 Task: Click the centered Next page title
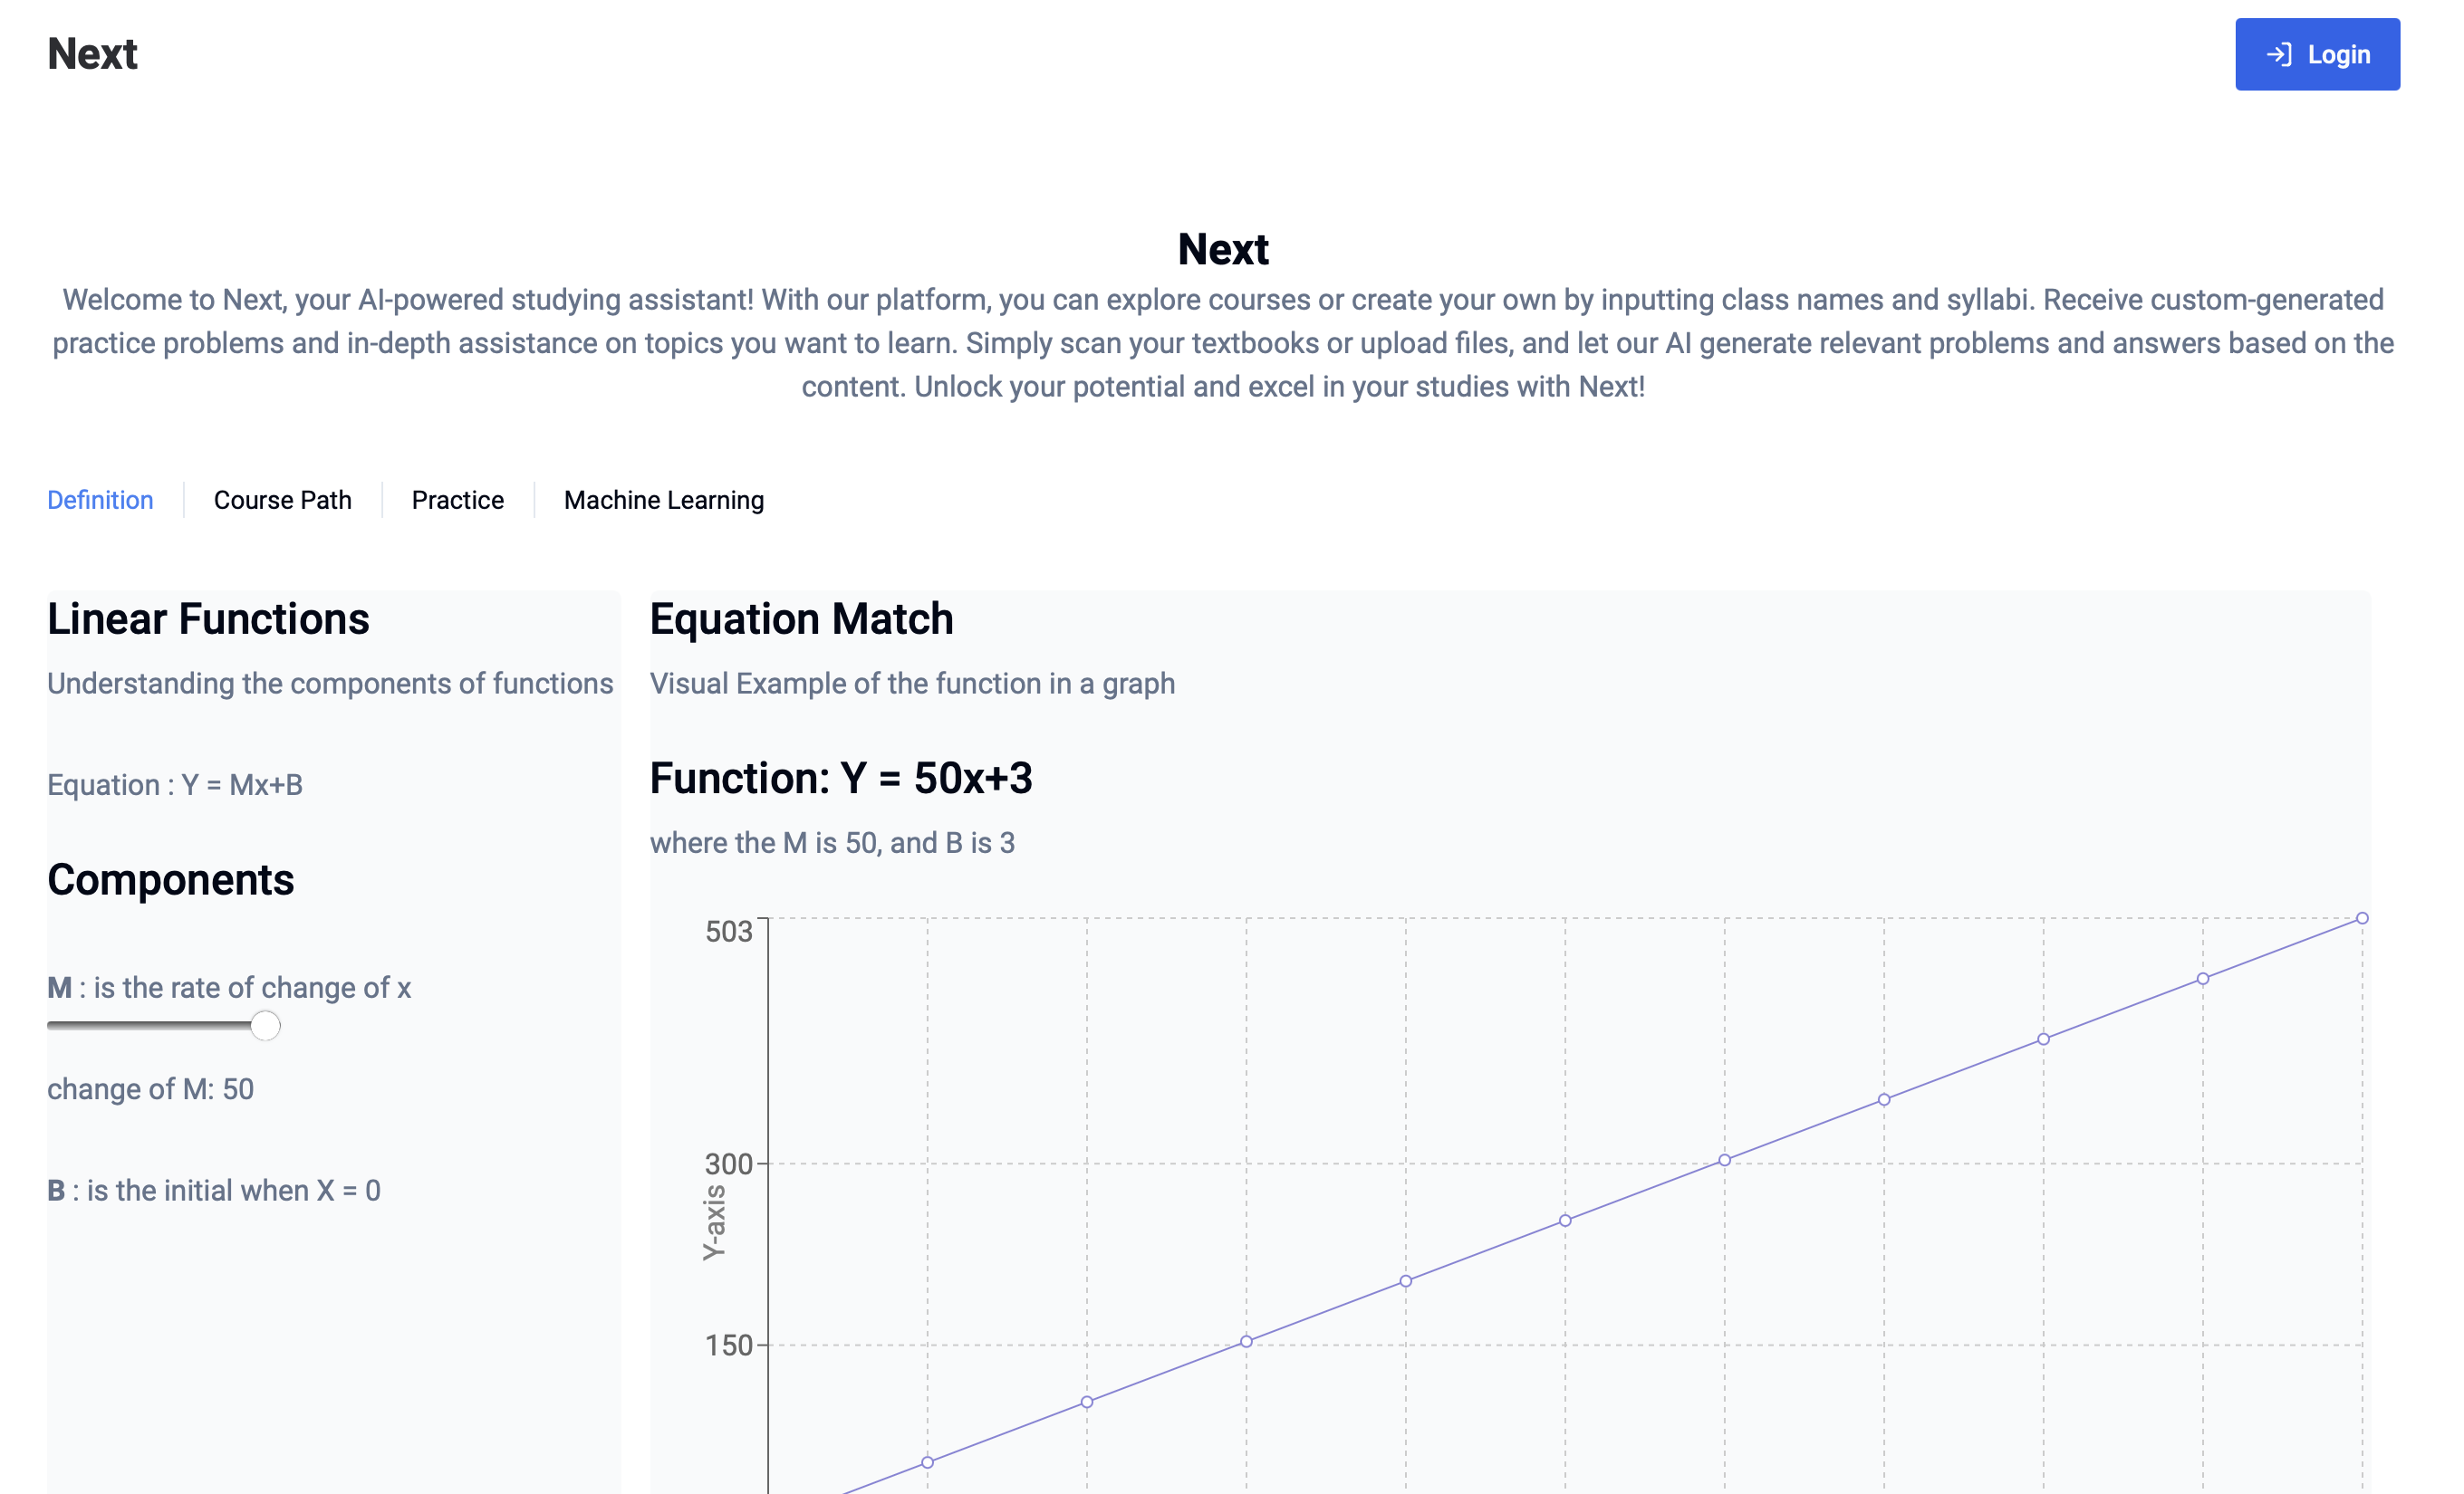[x=1223, y=249]
